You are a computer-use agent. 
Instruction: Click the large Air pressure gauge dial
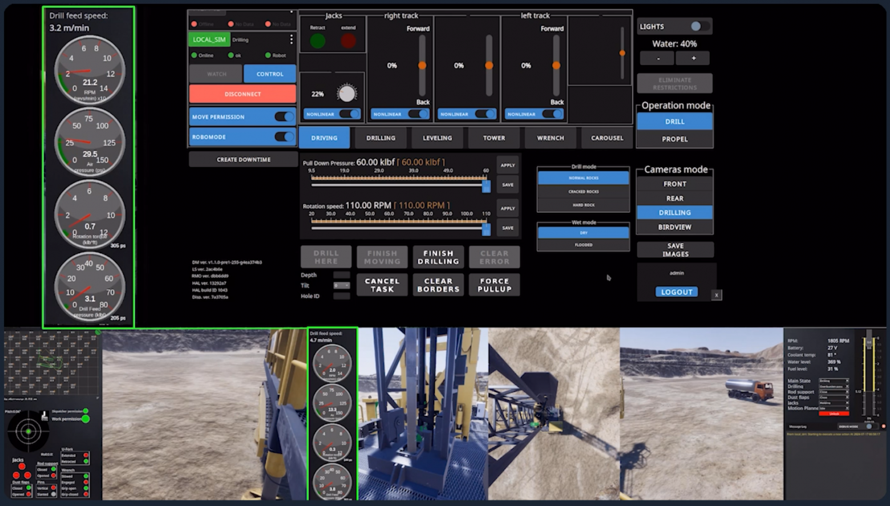click(90, 142)
